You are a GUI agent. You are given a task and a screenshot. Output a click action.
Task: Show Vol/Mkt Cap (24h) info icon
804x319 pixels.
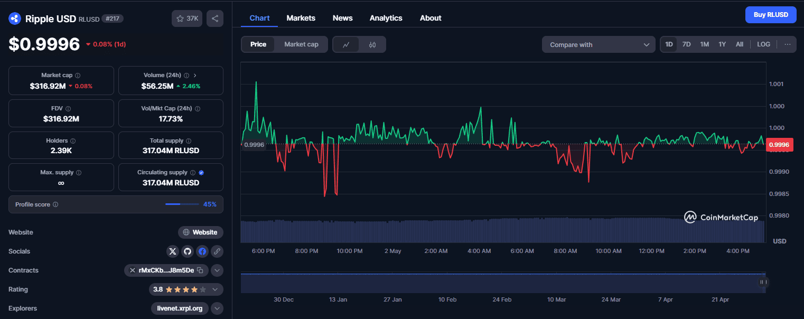pos(198,109)
